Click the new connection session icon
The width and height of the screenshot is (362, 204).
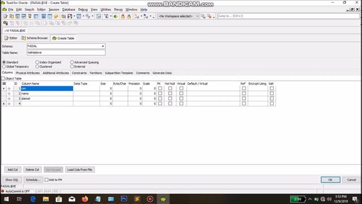tap(137, 16)
